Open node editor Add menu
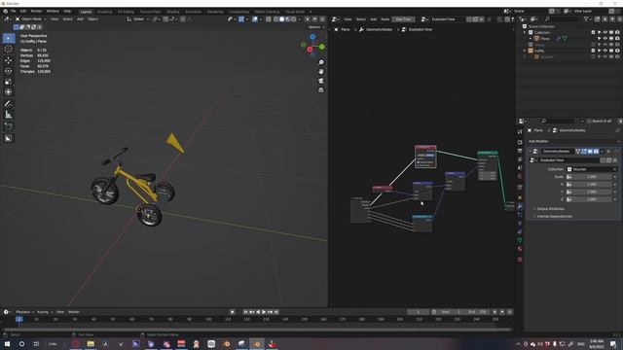This screenshot has width=623, height=350. point(374,19)
